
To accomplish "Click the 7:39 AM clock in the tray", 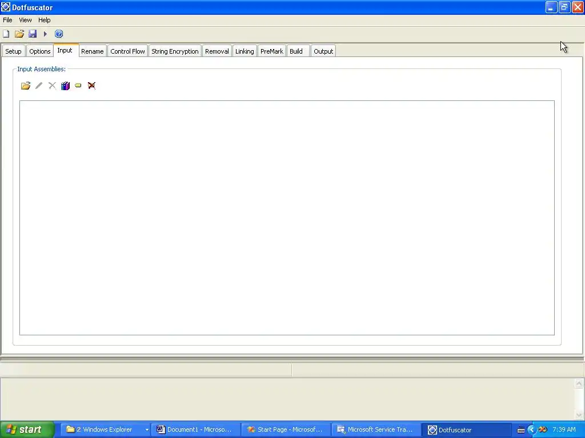I will point(564,429).
